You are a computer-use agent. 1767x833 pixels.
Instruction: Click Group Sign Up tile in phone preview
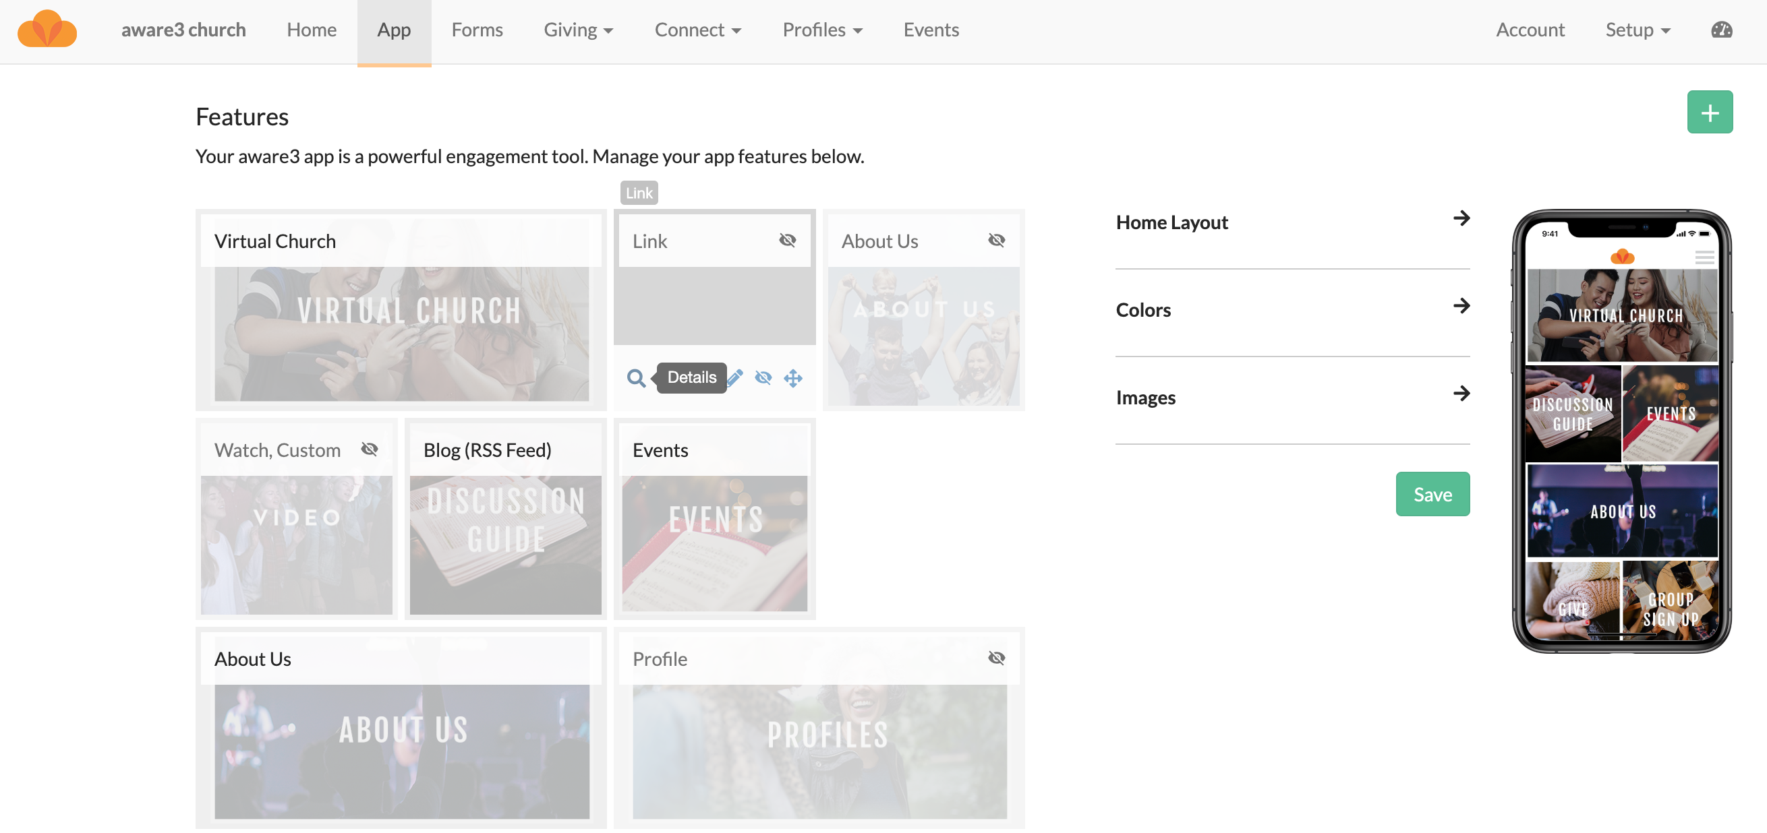(1670, 600)
